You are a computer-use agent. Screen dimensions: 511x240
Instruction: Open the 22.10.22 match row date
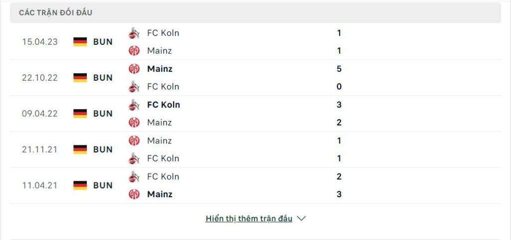pyautogui.click(x=40, y=78)
